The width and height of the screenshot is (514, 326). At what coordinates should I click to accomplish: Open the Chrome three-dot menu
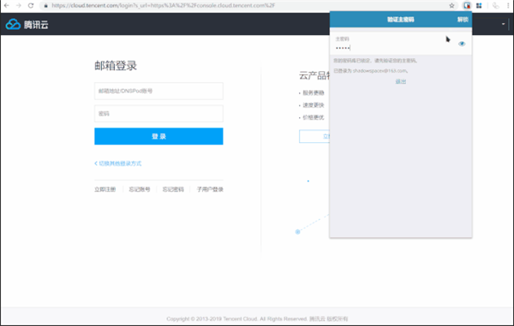click(508, 6)
